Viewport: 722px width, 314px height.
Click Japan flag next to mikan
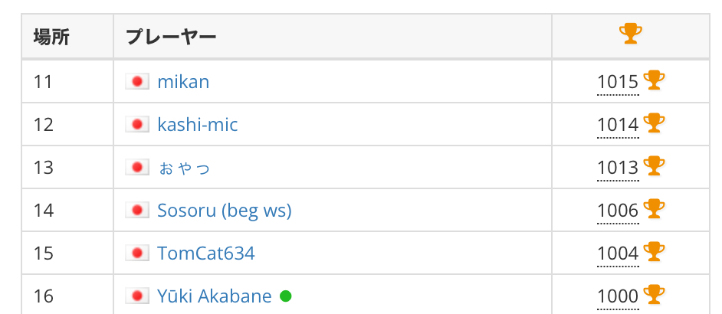[137, 82]
